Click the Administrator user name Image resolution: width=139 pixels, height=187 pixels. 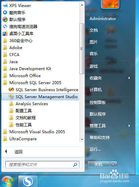[103, 19]
